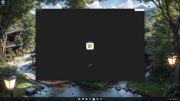Open the Recycle Bin desktop icon

pyautogui.click(x=3, y=3)
